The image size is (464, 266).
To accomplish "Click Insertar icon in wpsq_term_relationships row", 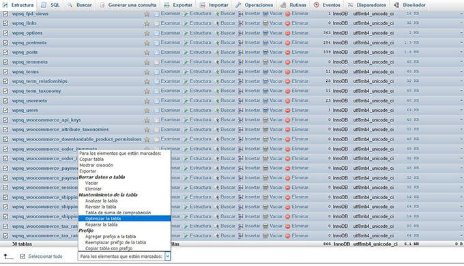I will (x=241, y=81).
